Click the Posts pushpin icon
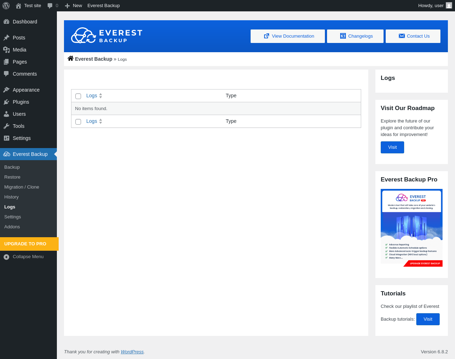This screenshot has width=455, height=359. click(x=6, y=38)
